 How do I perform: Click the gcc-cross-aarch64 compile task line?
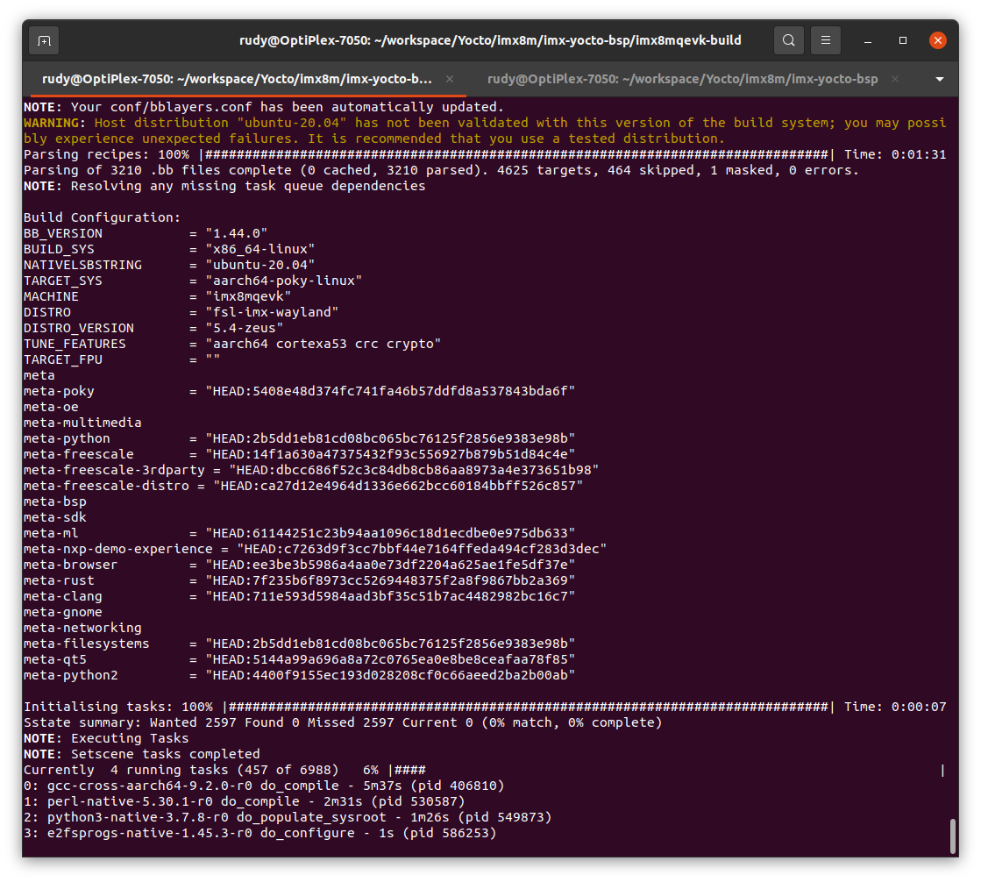coord(263,786)
